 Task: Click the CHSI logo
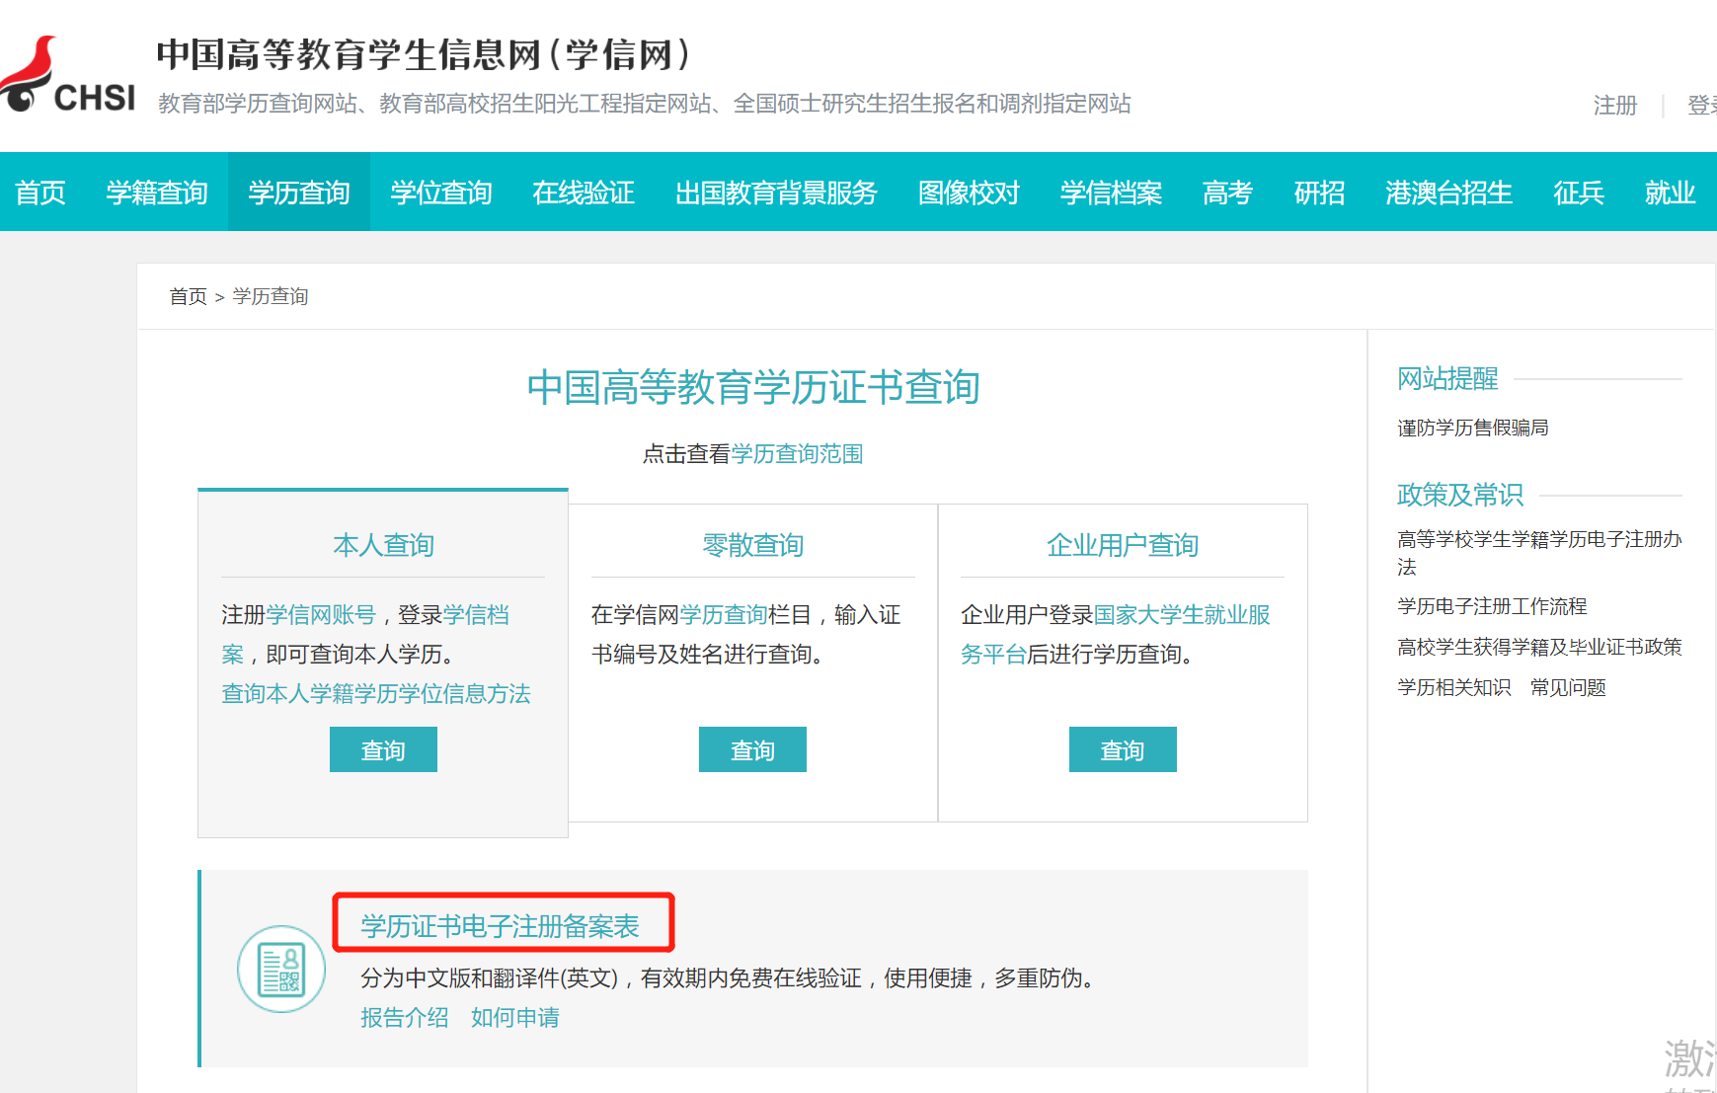click(x=67, y=76)
